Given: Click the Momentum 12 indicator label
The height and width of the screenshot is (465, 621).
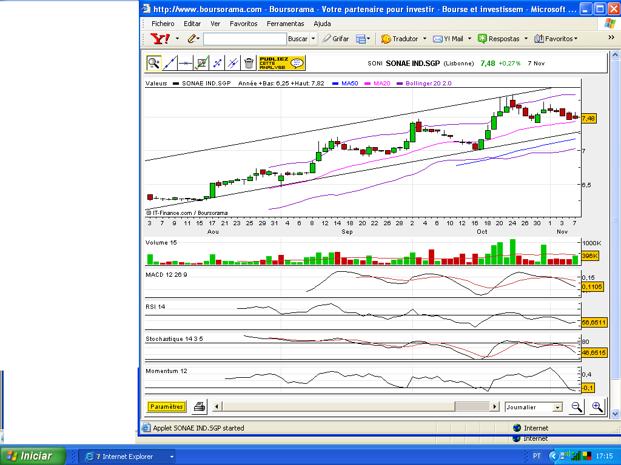Looking at the screenshot, I should [x=166, y=371].
